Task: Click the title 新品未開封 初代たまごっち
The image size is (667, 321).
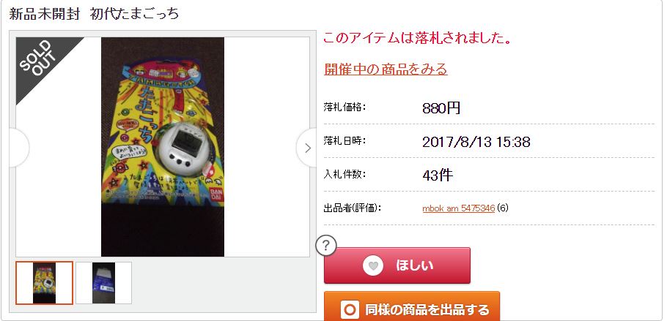Action: click(94, 14)
